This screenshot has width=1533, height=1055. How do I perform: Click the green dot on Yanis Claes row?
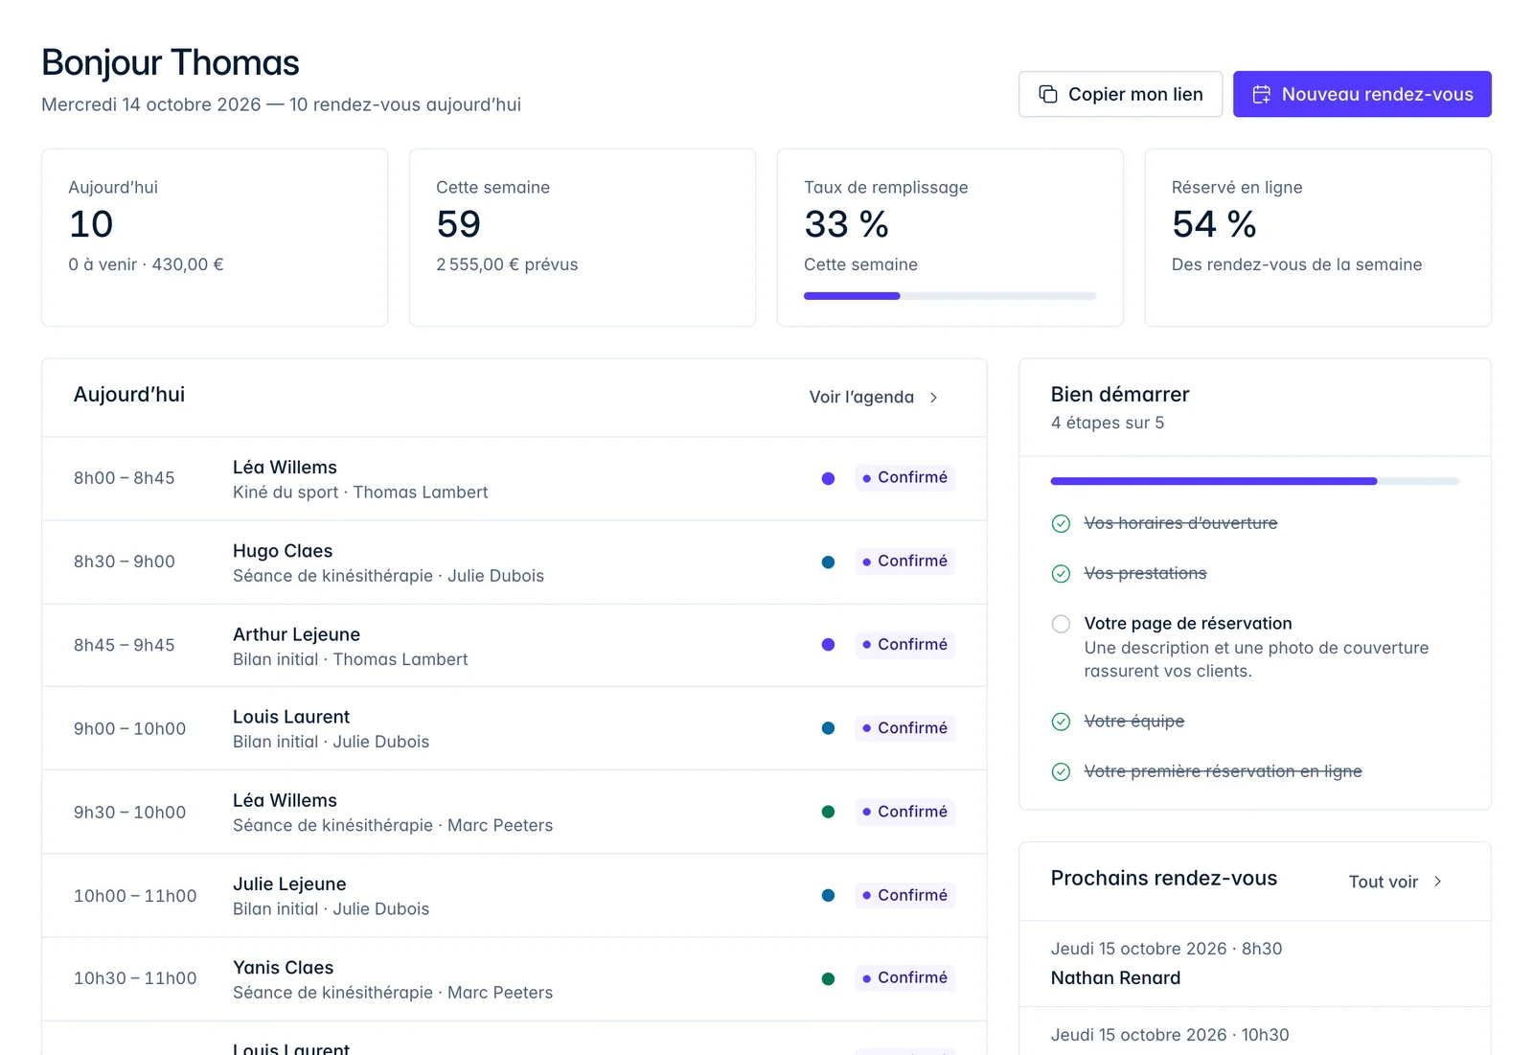coord(828,978)
